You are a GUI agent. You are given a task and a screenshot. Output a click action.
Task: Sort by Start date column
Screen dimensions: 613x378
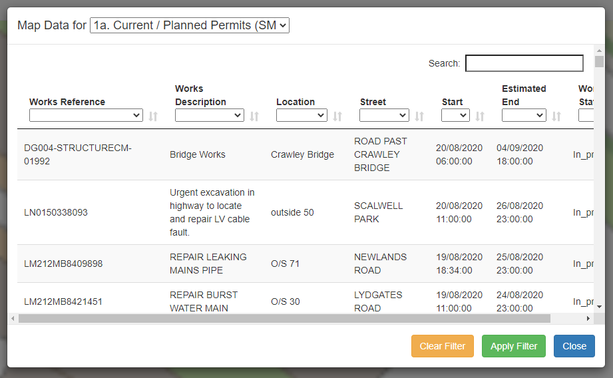480,116
